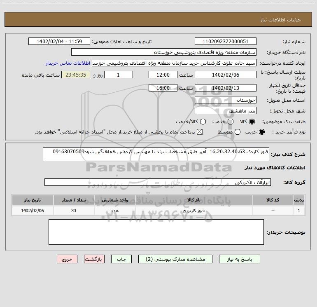Click the چاپ print button
Image resolution: width=317 pixels, height=307 pixels.
(x=121, y=259)
